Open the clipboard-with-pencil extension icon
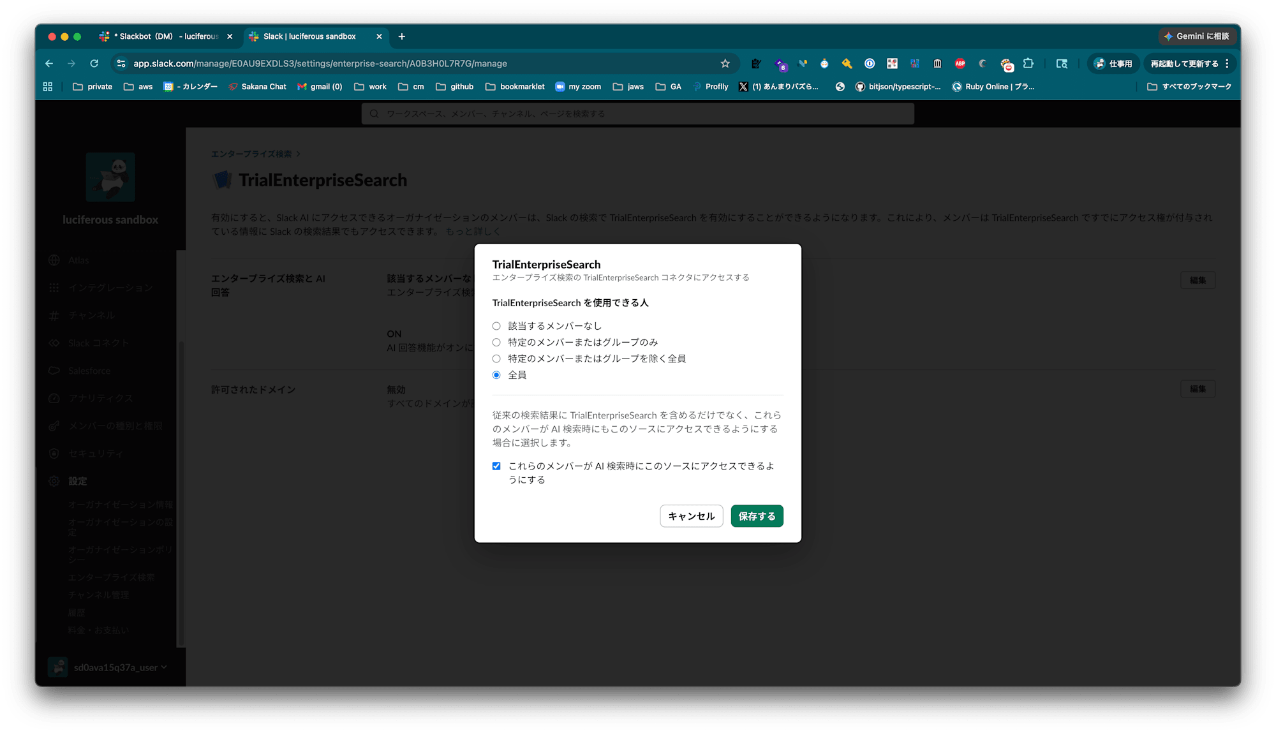This screenshot has height=733, width=1276. [x=756, y=64]
